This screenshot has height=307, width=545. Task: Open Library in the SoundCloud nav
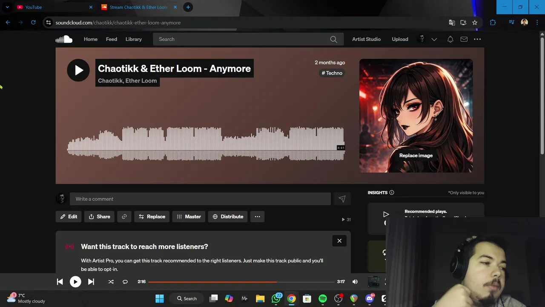134,39
